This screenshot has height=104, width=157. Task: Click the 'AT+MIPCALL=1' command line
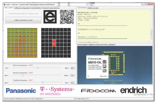(91, 29)
